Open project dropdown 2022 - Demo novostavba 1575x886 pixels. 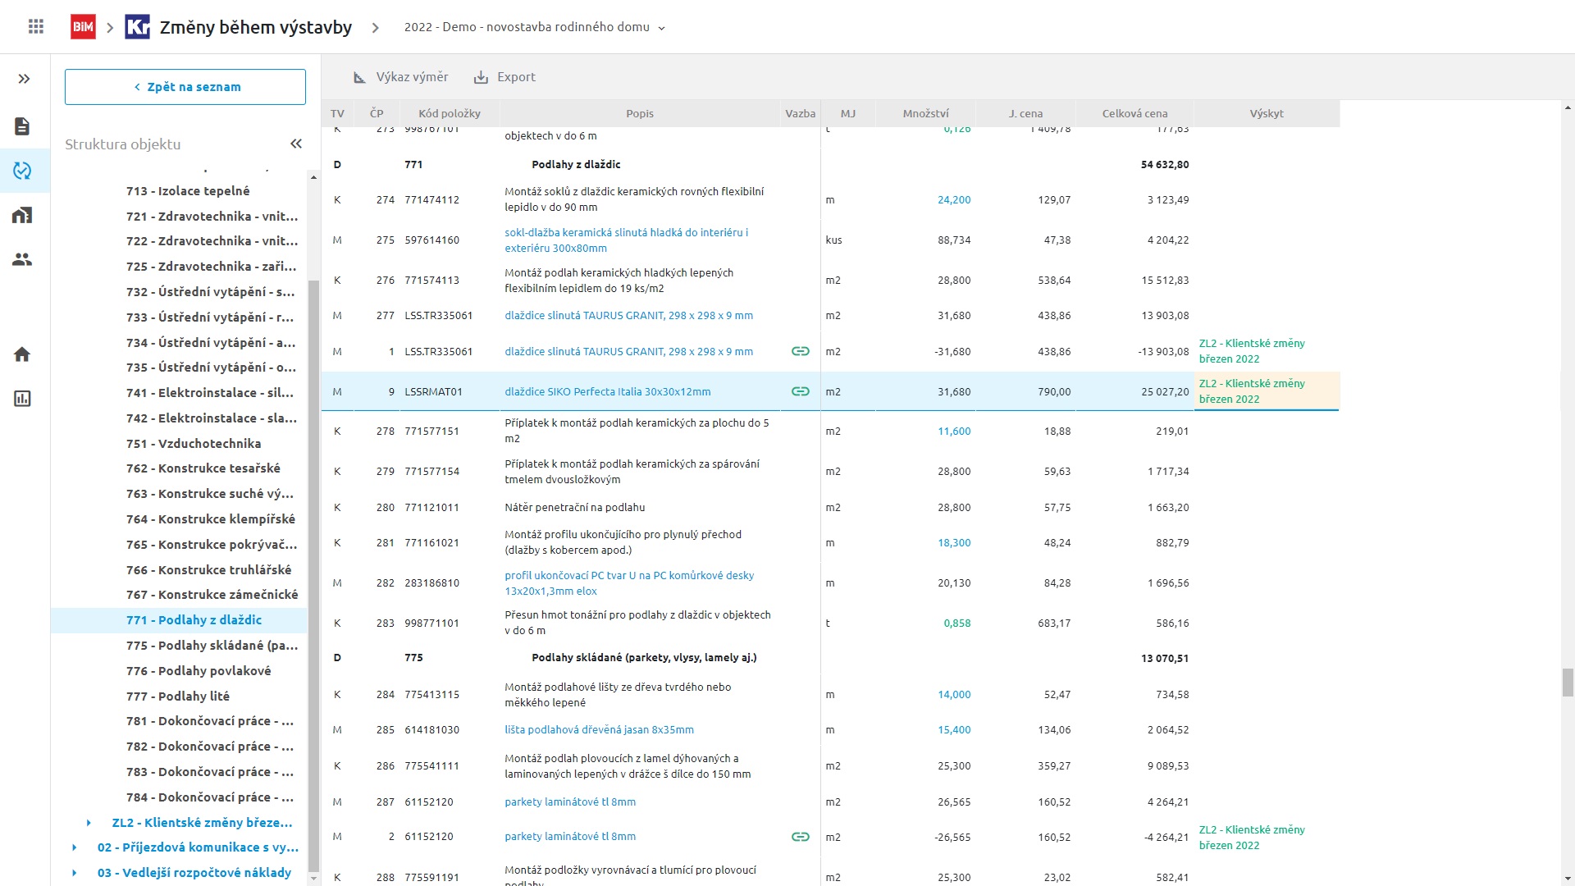(x=534, y=27)
